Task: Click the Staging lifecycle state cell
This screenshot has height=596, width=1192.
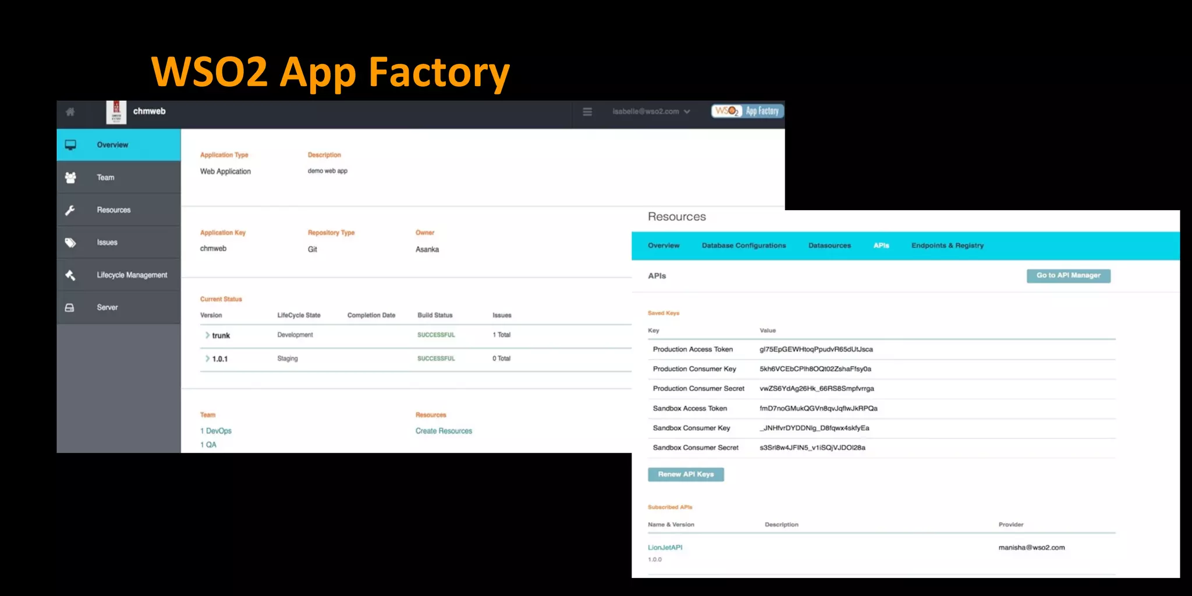Action: 288,359
